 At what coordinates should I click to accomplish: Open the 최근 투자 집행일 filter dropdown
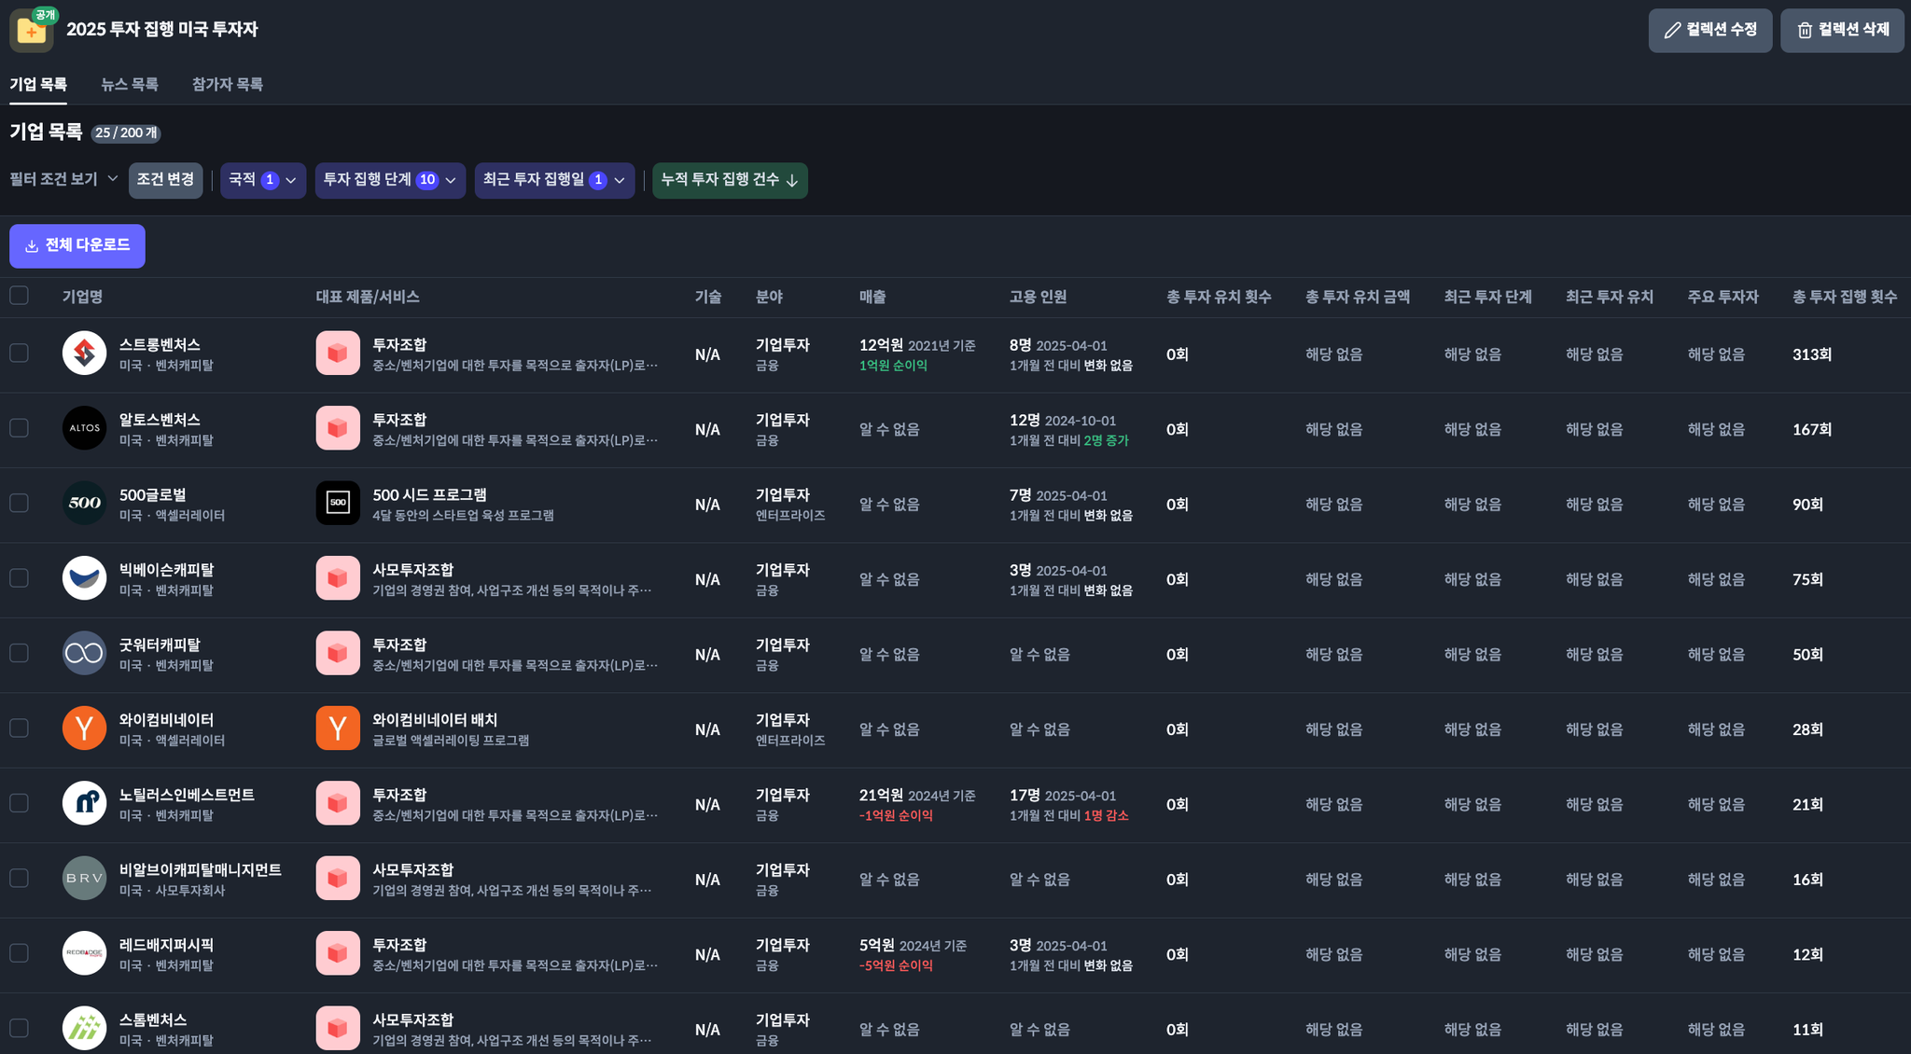(x=554, y=180)
